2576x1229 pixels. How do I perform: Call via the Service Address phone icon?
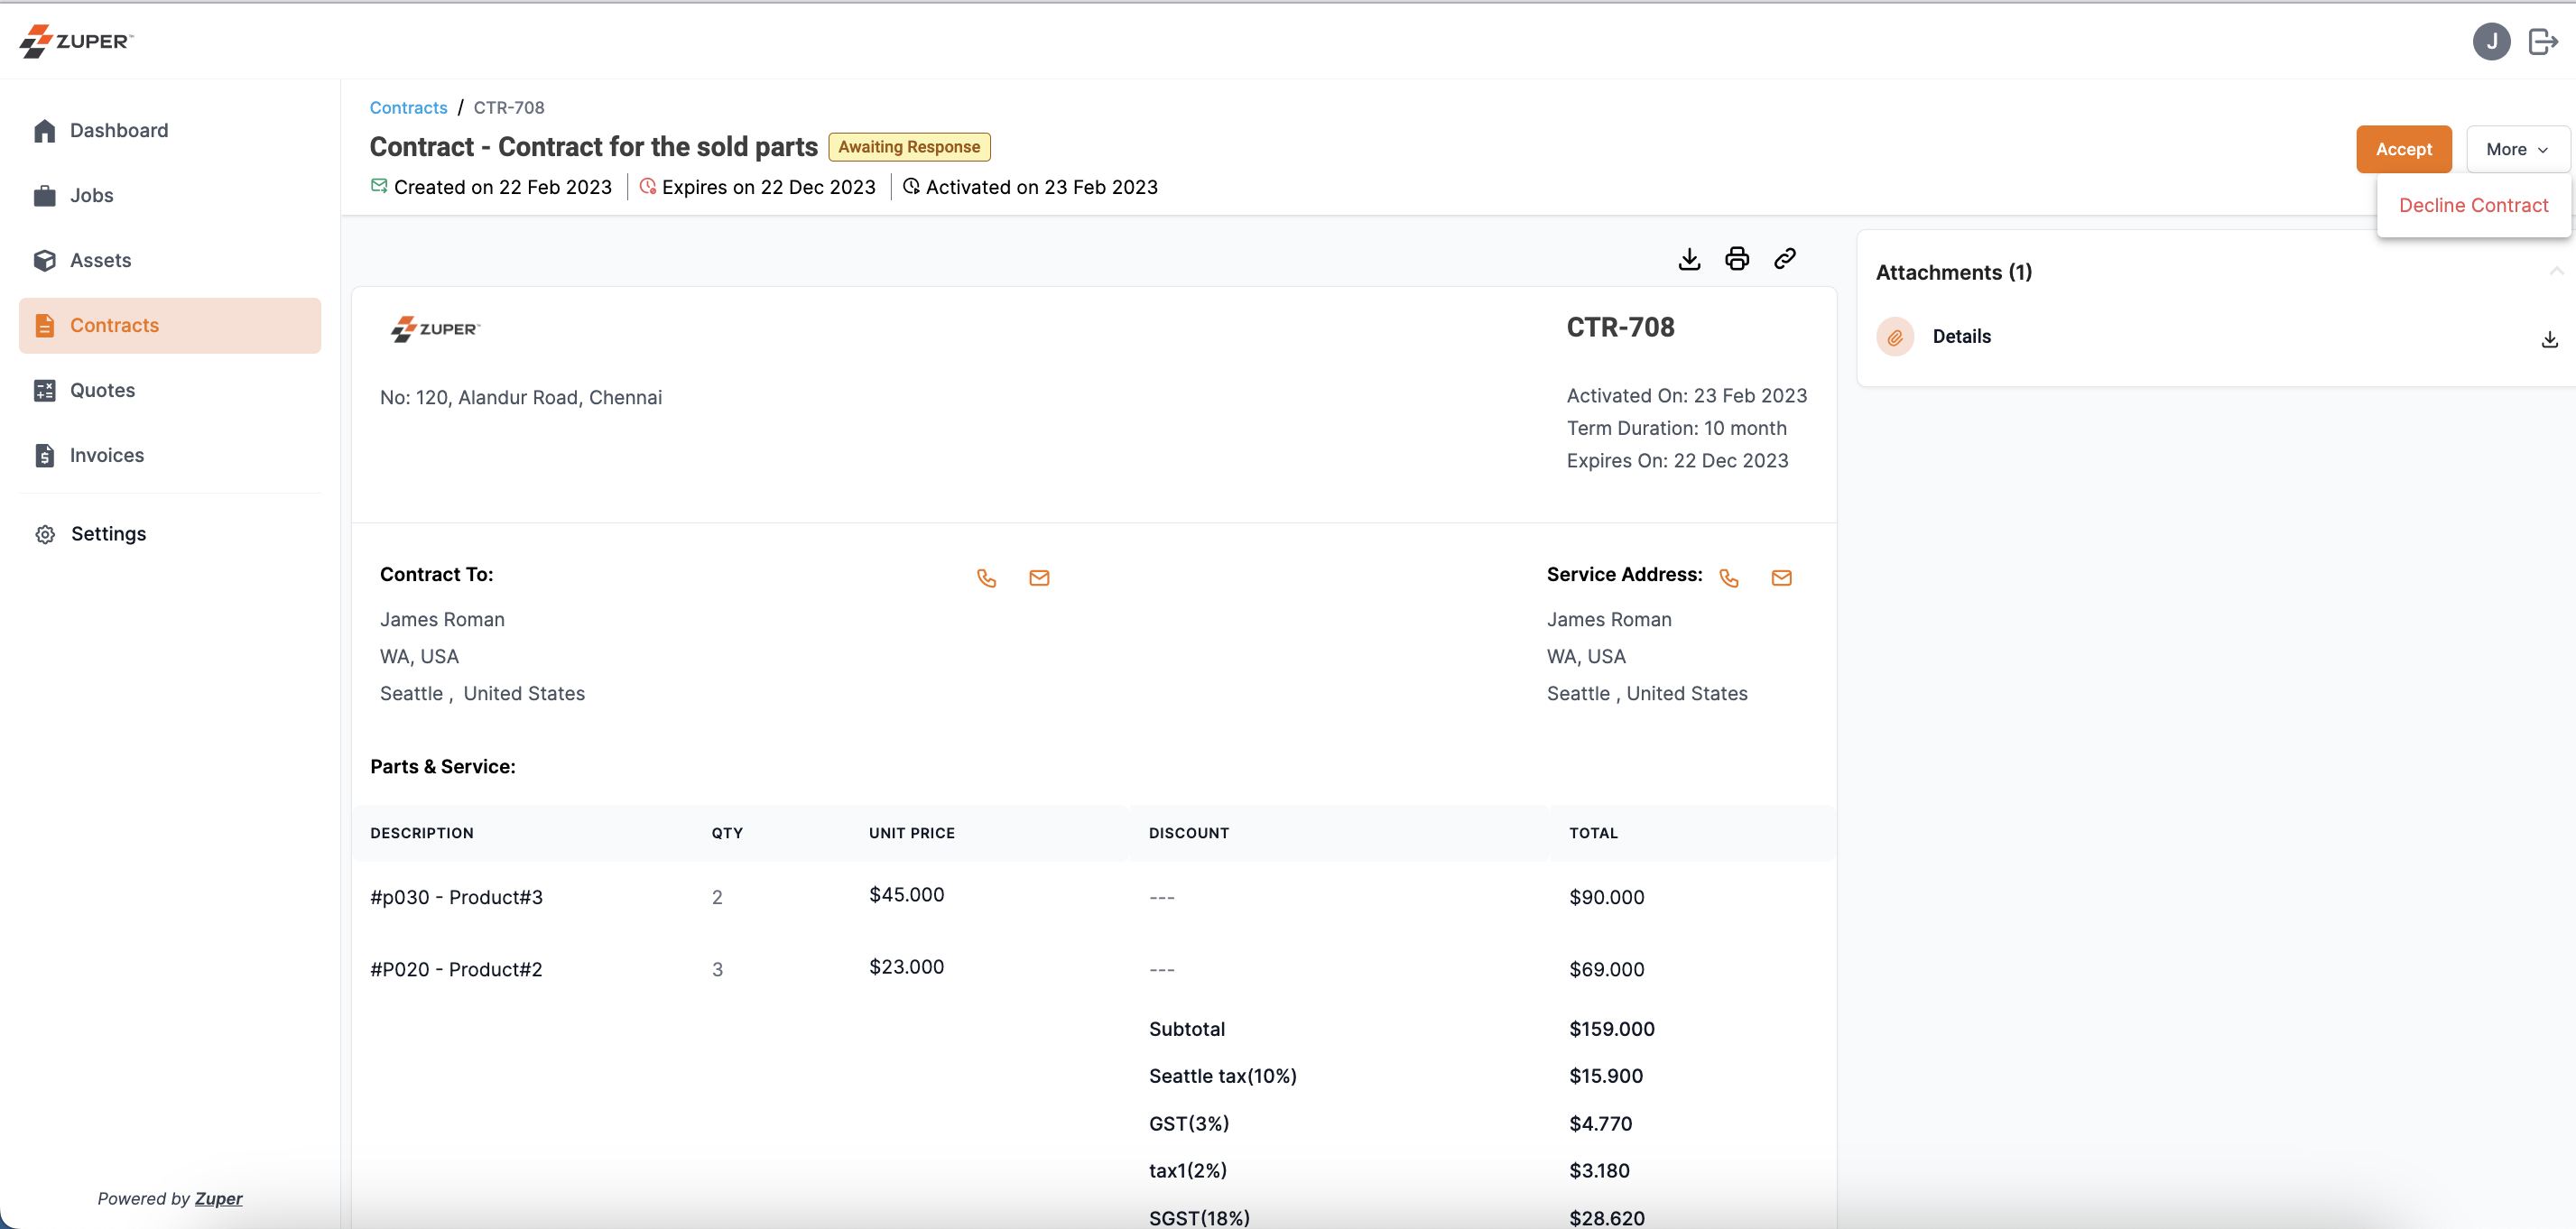[x=1729, y=578]
